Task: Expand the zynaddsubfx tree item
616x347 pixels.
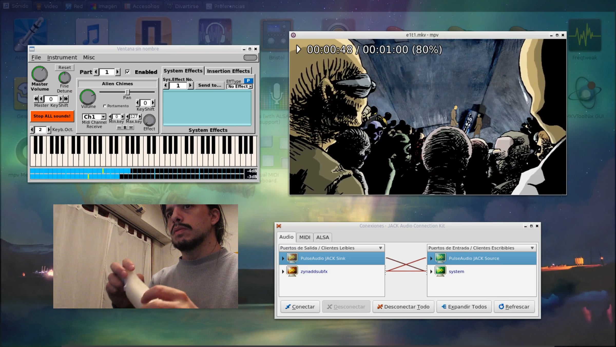Action: pyautogui.click(x=283, y=271)
